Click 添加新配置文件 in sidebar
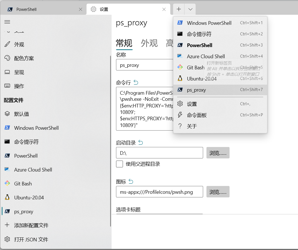The height and width of the screenshot is (250, 298). [x=55, y=225]
